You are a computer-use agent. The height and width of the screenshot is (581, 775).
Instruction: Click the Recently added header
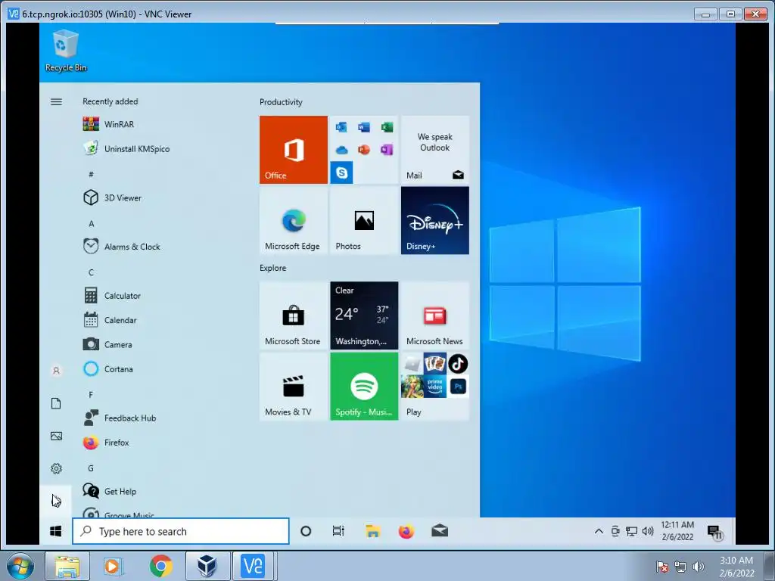point(110,101)
